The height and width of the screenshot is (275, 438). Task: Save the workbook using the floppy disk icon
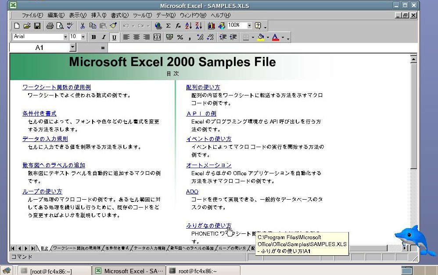(x=37, y=26)
